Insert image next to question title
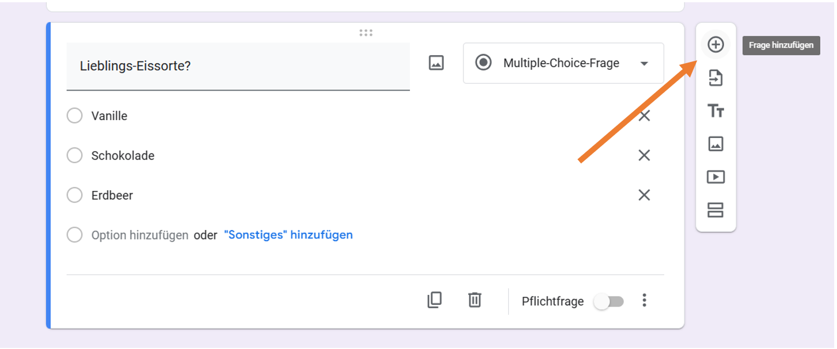 (x=436, y=63)
